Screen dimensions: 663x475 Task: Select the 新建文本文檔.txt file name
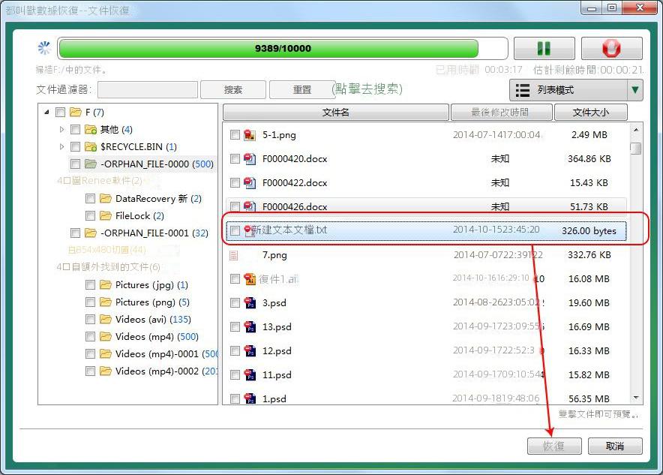(x=289, y=230)
